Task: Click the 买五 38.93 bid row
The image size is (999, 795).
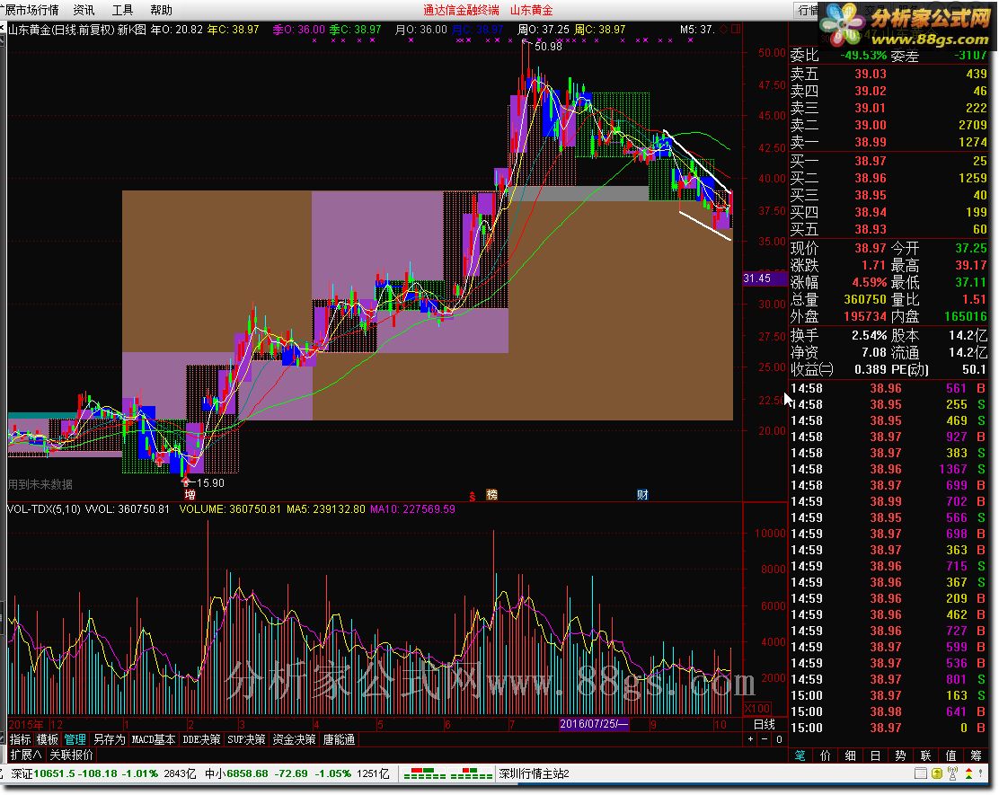Action: tap(888, 229)
